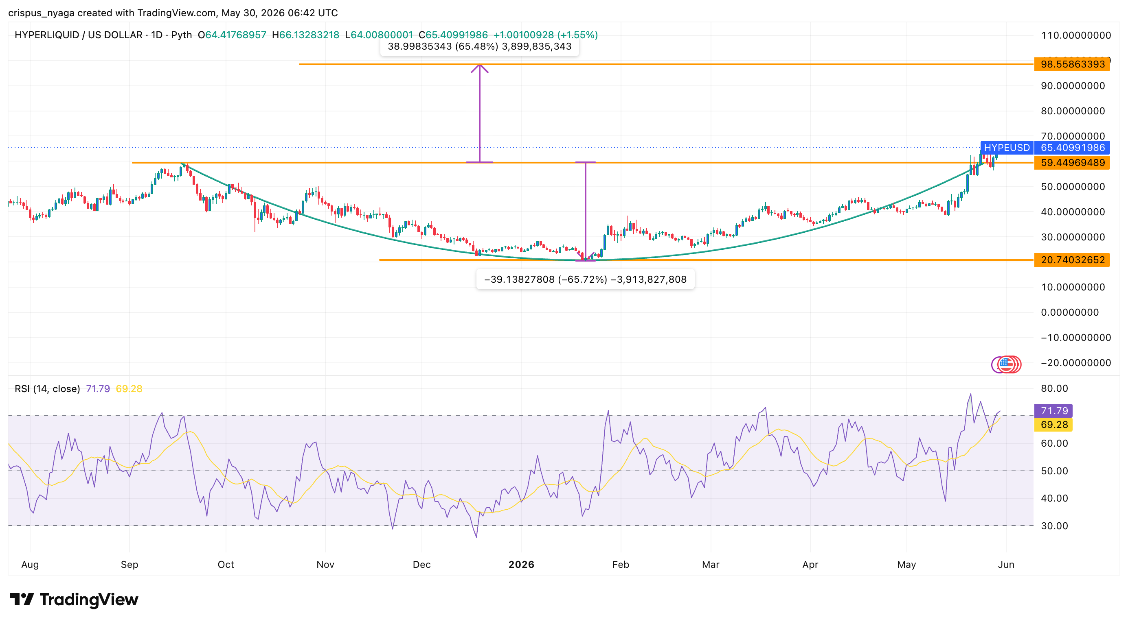This screenshot has width=1128, height=624.
Task: Click the crispus_nyaga created with TradingView.com caption
Action: click(173, 13)
